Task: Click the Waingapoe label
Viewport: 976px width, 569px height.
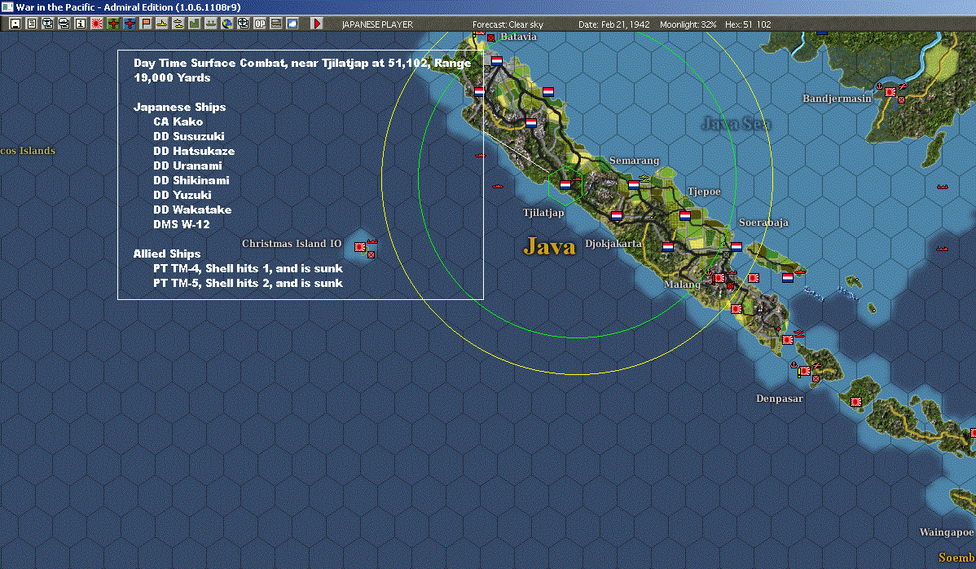Action: coord(947,532)
